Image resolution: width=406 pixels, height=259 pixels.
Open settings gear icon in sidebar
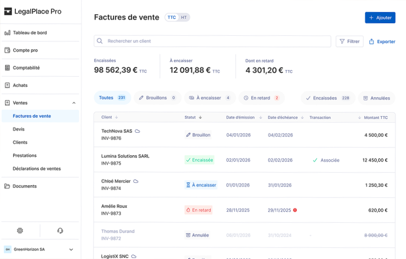pos(20,231)
